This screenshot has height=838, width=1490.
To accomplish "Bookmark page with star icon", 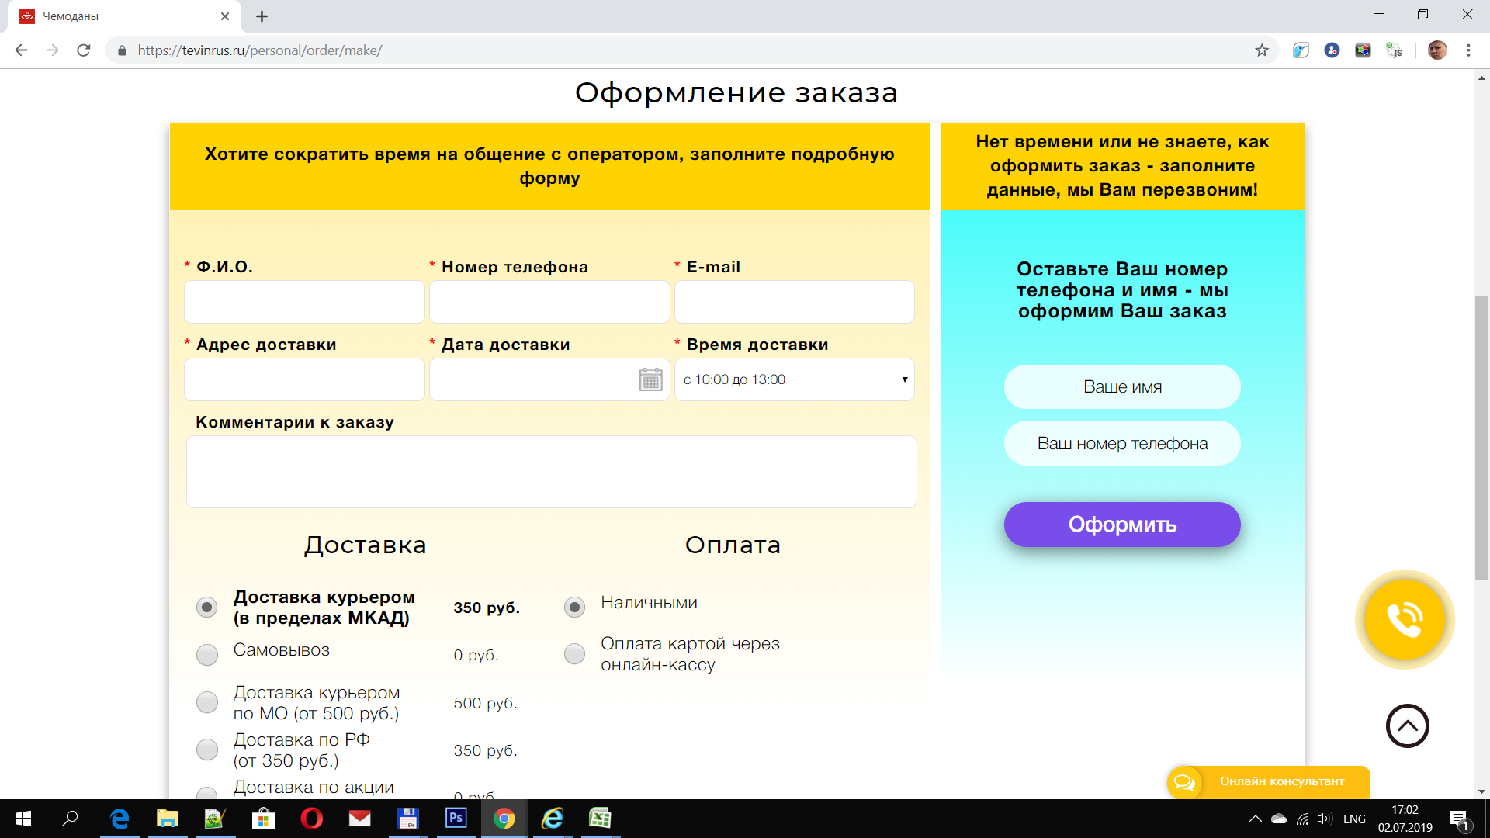I will pos(1262,50).
